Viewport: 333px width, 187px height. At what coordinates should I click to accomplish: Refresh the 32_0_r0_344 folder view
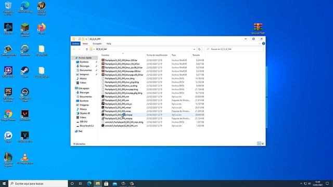[x=199, y=49]
